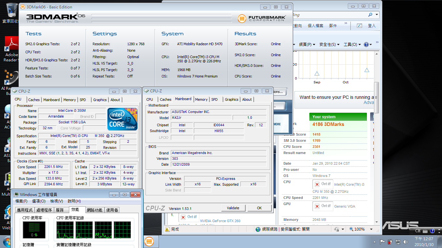
Task: Click the 4186 3DMarks score text
Action: click(x=328, y=124)
